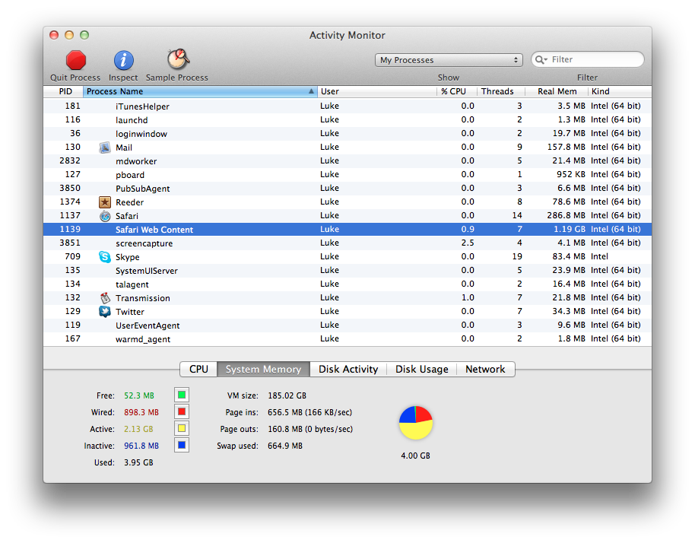The width and height of the screenshot is (695, 543).
Task: Click the search magnifier in the Filter field
Action: pos(541,60)
